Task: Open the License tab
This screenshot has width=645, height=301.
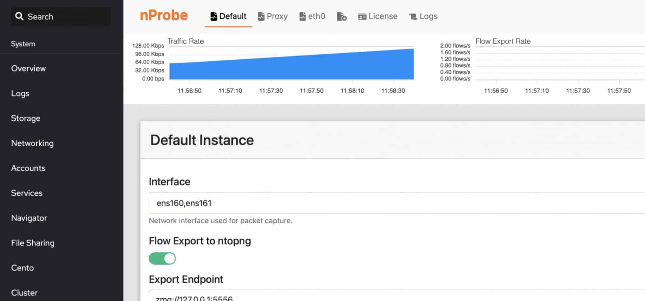Action: tap(378, 16)
